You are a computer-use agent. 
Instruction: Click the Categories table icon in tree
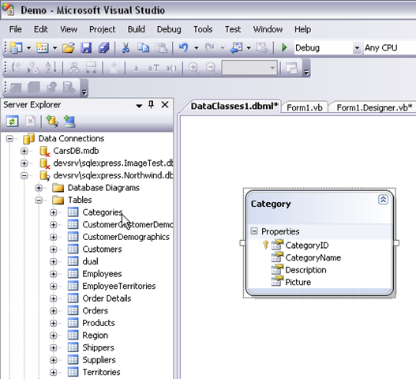(73, 212)
